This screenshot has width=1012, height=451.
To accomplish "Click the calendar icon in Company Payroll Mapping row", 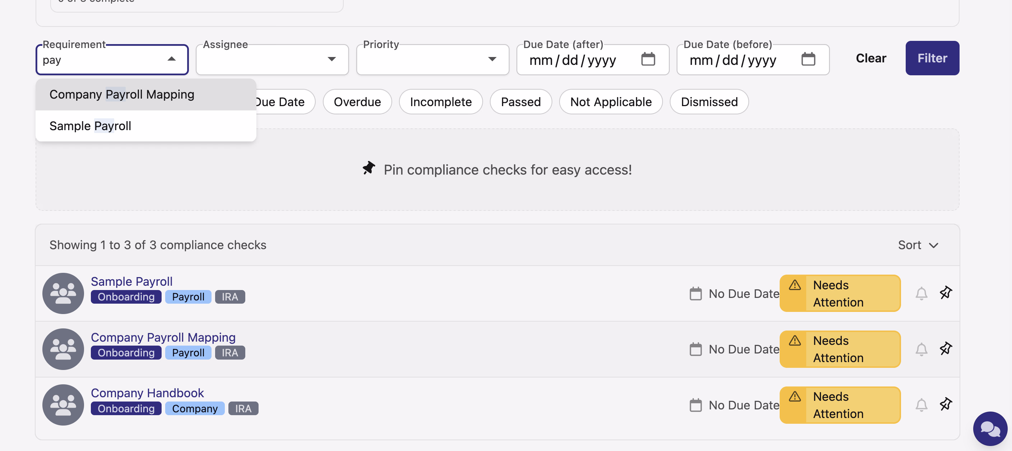I will coord(695,350).
